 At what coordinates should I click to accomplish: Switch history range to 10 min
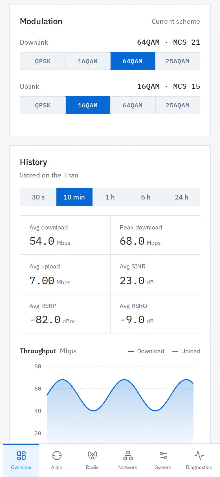(74, 197)
